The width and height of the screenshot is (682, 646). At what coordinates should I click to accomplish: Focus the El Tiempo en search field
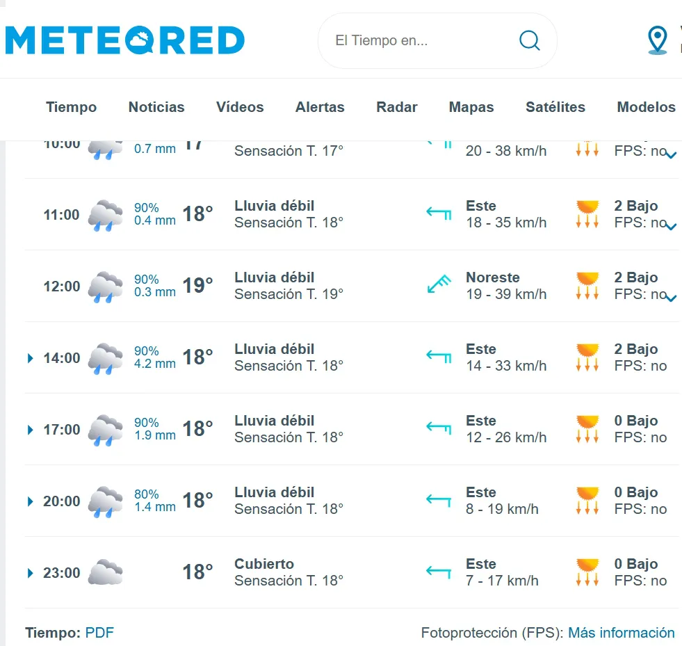[417, 40]
